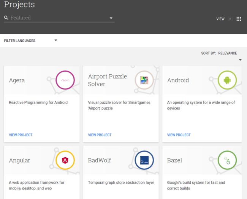Viewport: 247px width, 199px height.
Task: Expand the Filter Languages dropdown
Action: (30, 41)
